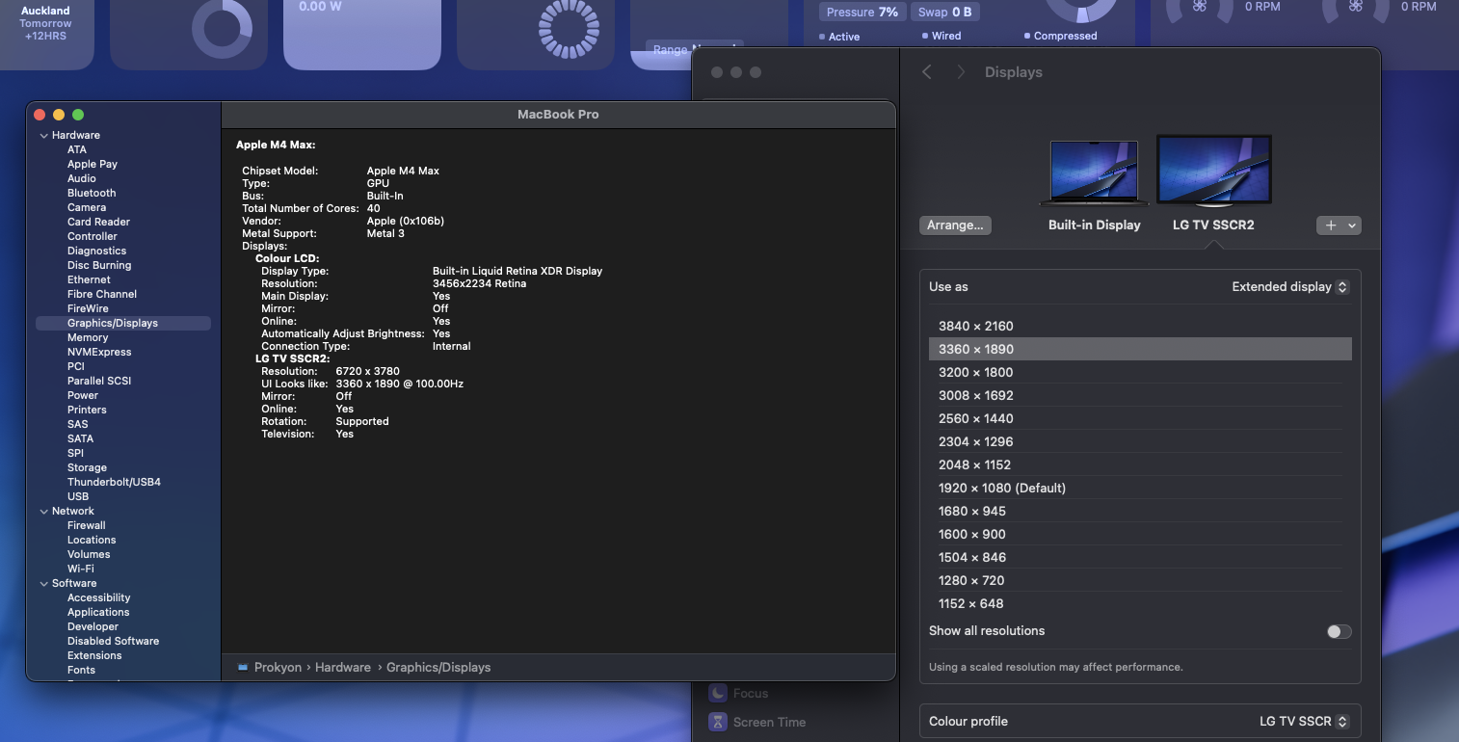1459x742 pixels.
Task: Collapse the Network tree section
Action: [43, 512]
